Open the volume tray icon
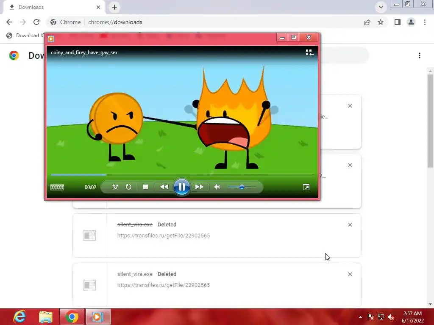This screenshot has height=325, width=434. (x=391, y=317)
